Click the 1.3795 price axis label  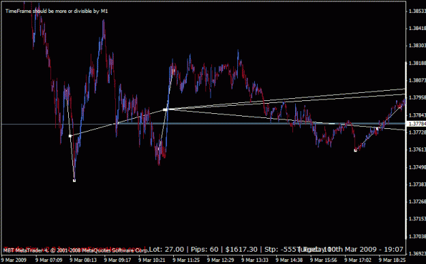click(417, 98)
